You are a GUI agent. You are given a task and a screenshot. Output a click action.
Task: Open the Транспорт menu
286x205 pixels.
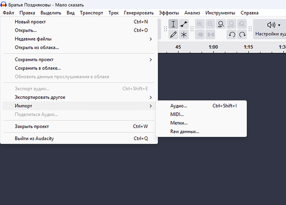coord(91,13)
